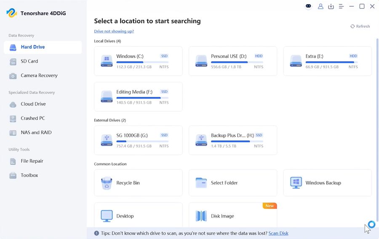Click the Toolbox briefcase icon

[x=13, y=175]
